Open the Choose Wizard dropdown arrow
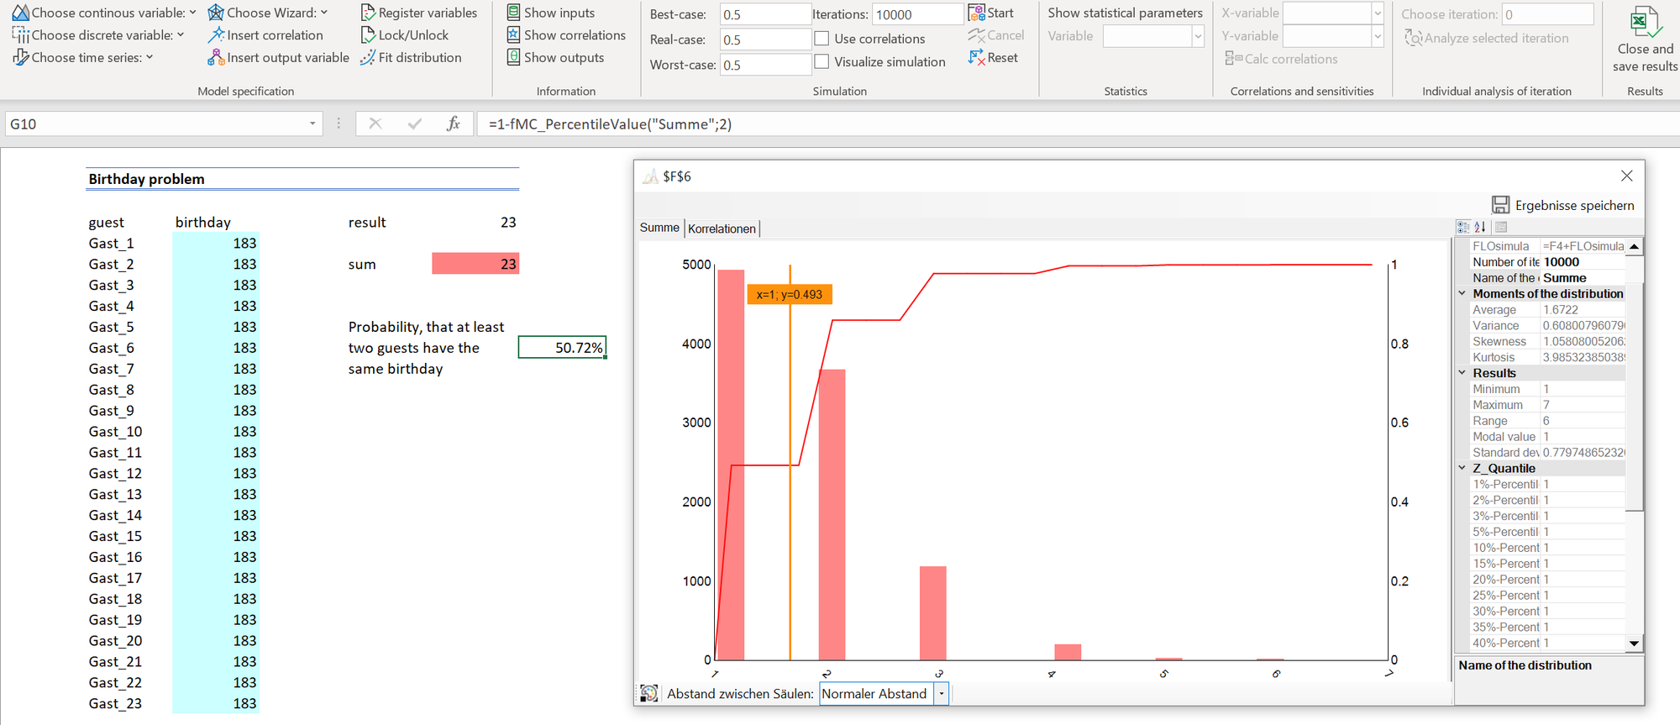Screen dimensions: 1680x725 tap(324, 13)
